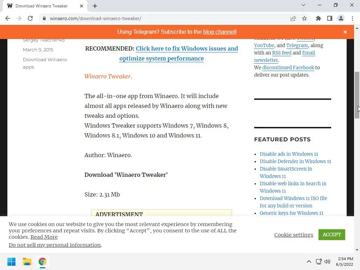The image size is (360, 270).
Task: Open Disable web links in Search post
Action: click(293, 187)
